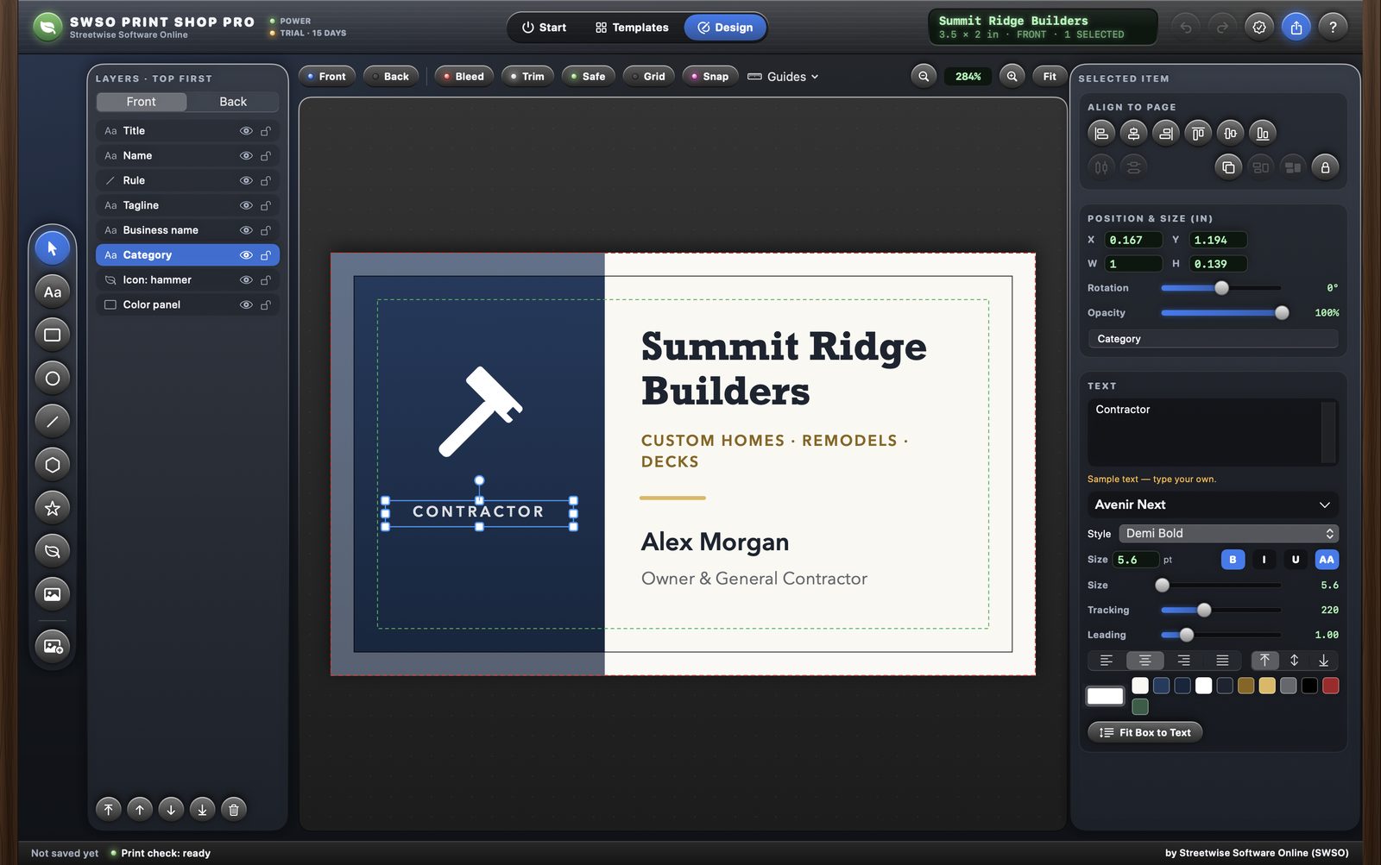
Task: Open the help question mark
Action: click(x=1333, y=27)
